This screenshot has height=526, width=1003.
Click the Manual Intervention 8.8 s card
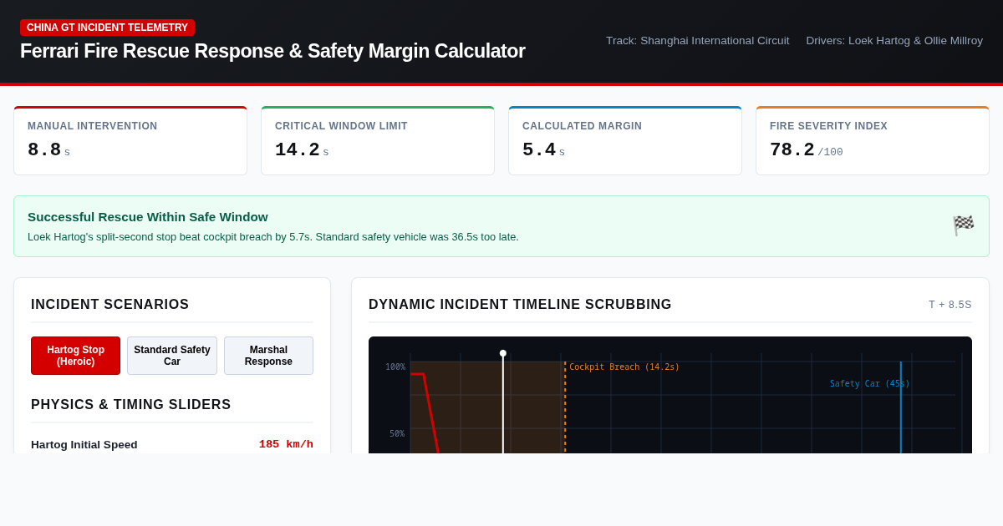click(x=130, y=141)
